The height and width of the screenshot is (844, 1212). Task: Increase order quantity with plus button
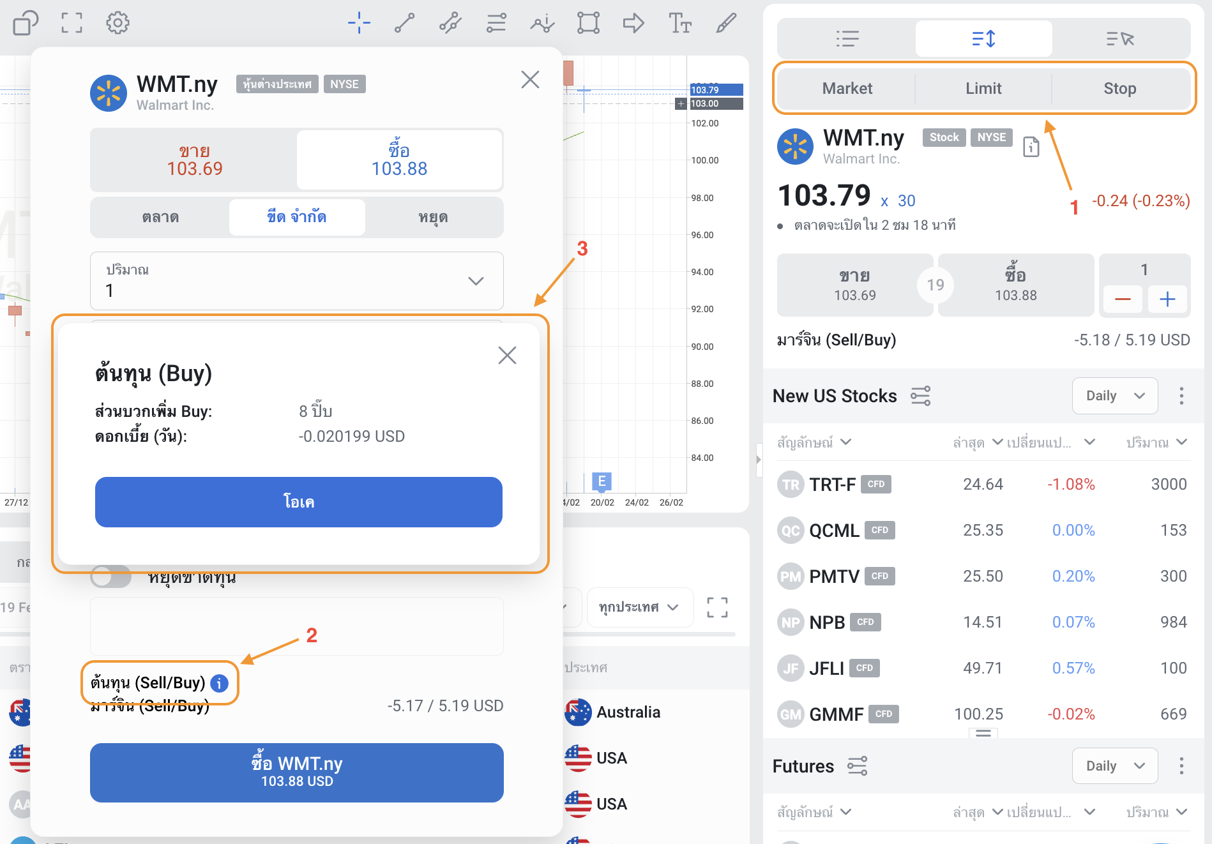point(1167,299)
